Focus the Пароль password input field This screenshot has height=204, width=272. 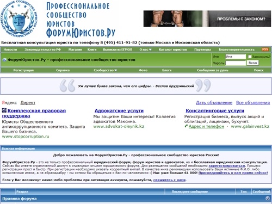click(236, 63)
